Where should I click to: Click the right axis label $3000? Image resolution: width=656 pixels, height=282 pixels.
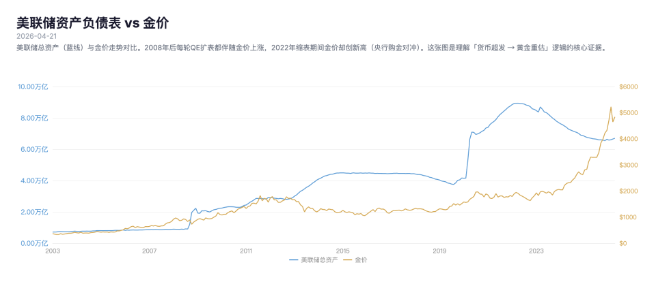(x=627, y=166)
